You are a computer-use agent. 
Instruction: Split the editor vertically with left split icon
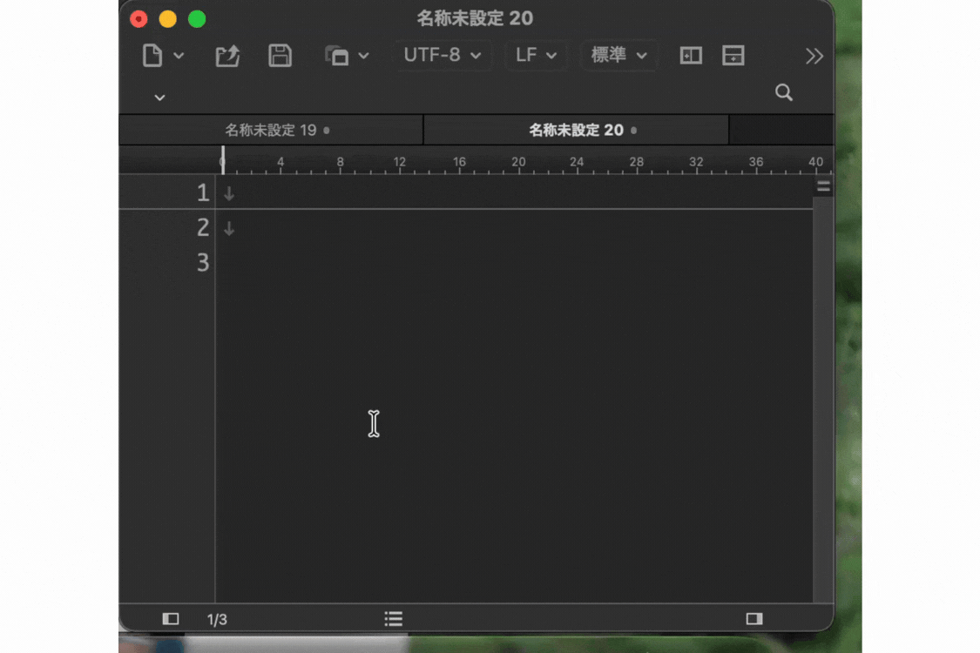(691, 56)
